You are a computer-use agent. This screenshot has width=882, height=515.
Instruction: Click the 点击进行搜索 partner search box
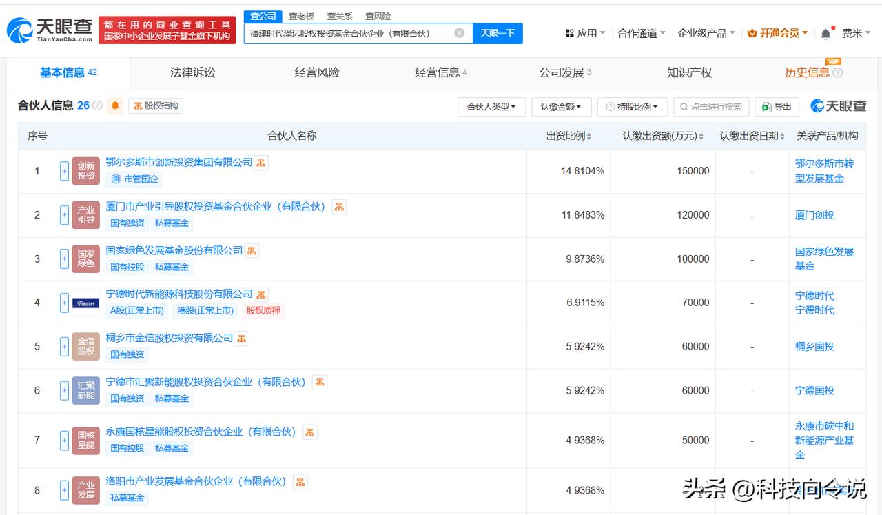pyautogui.click(x=711, y=107)
